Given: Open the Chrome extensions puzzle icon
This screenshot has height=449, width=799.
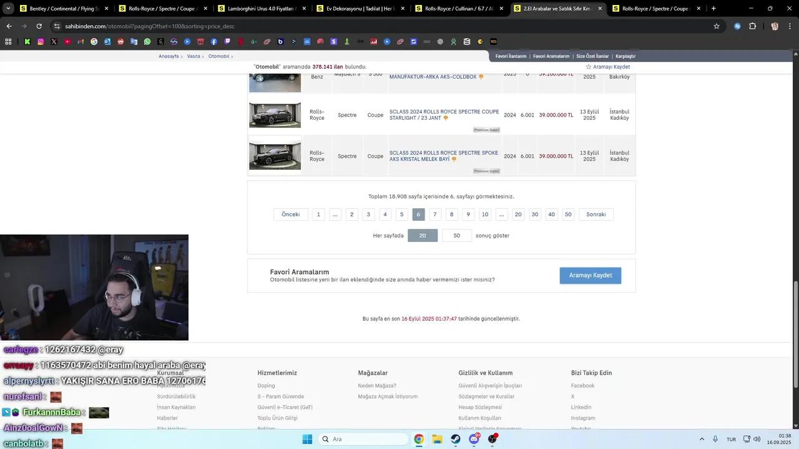Looking at the screenshot, I should 752,26.
